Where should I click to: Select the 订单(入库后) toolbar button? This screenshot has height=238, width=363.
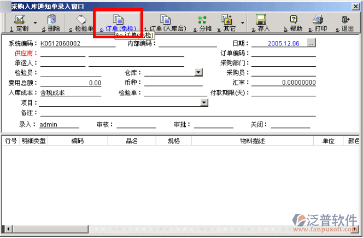coord(165,23)
